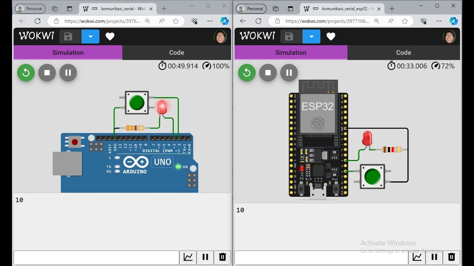
Task: Click heart like icon in left window
Action: [x=110, y=37]
